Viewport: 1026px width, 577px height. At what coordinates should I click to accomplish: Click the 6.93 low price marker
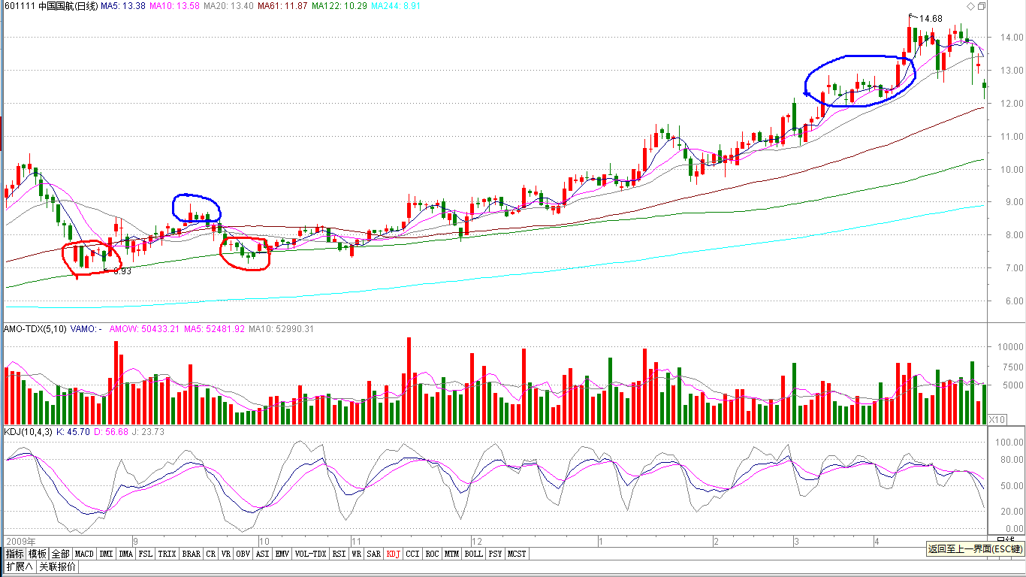(122, 271)
